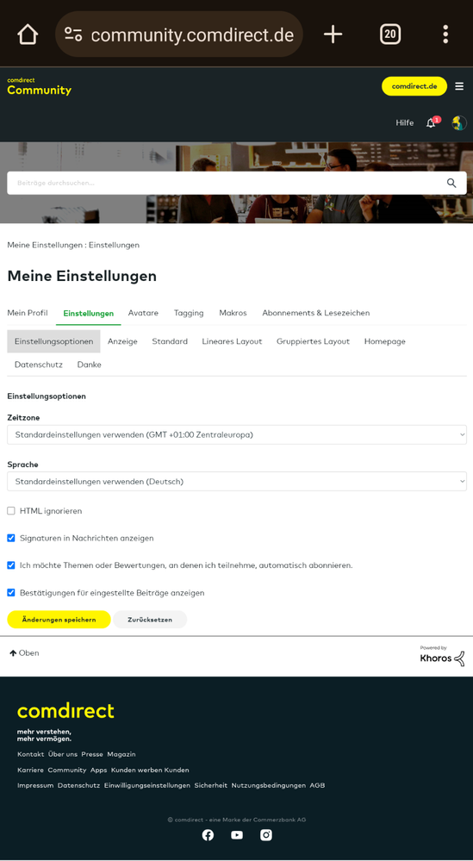
Task: Click the footer comdirect logo
Action: 65,710
